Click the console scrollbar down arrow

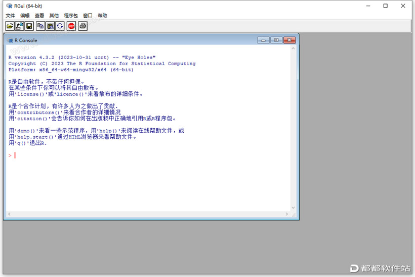tap(293, 207)
